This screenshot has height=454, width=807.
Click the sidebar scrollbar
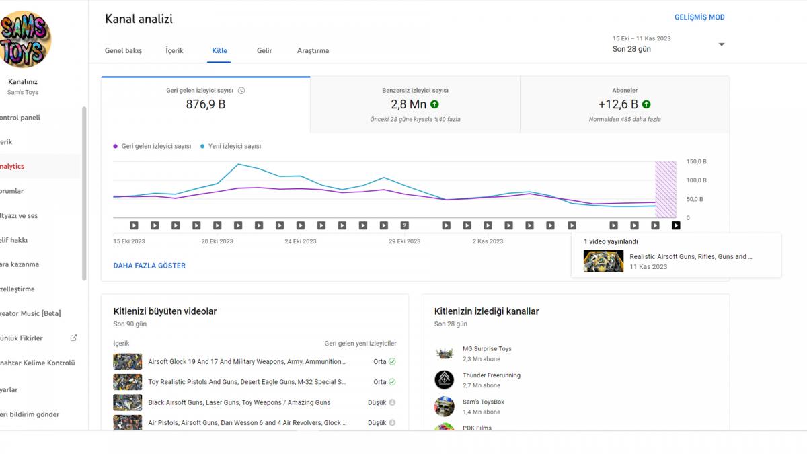(x=84, y=193)
